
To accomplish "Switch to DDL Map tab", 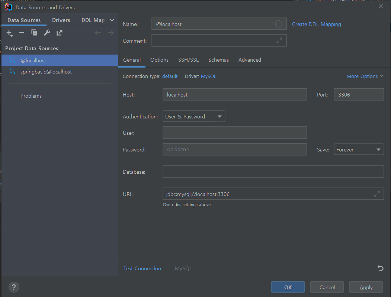I will click(x=93, y=20).
